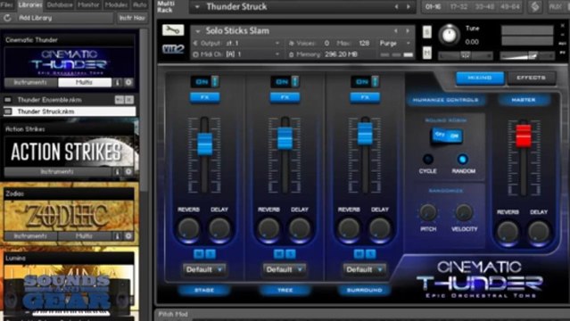This screenshot has height=321, width=570.
Task: Switch to the Monitor tab
Action: click(88, 4)
